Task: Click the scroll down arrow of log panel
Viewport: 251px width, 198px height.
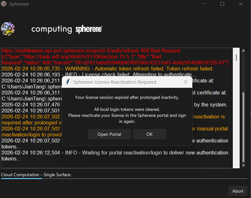Action: click(x=243, y=165)
